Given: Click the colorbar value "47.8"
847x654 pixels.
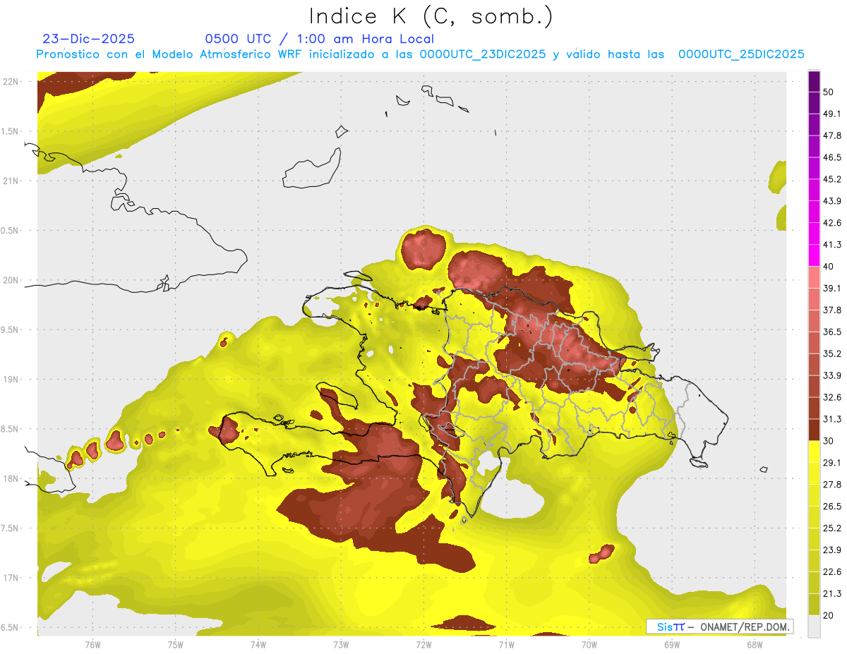Looking at the screenshot, I should [x=832, y=136].
